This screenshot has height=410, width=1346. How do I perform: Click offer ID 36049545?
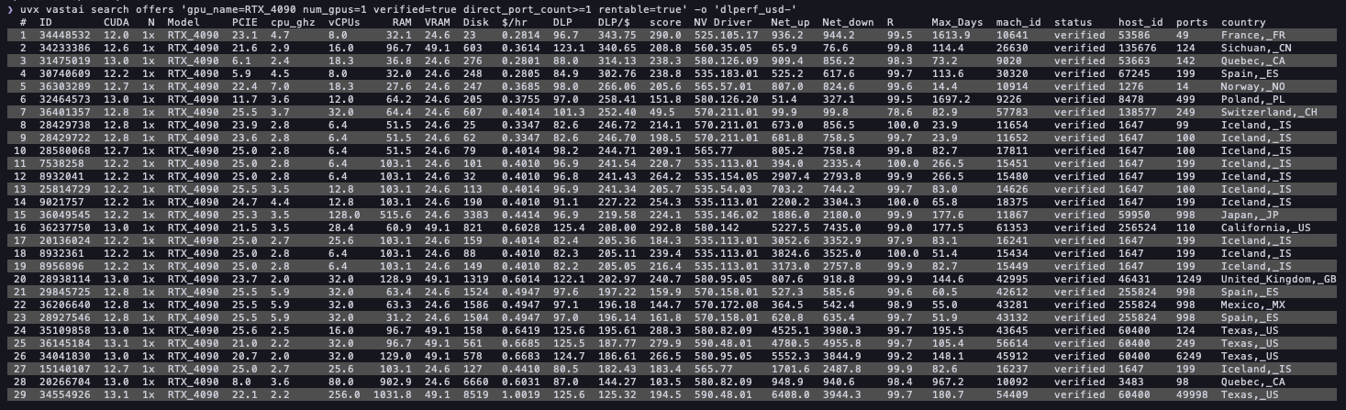65,215
